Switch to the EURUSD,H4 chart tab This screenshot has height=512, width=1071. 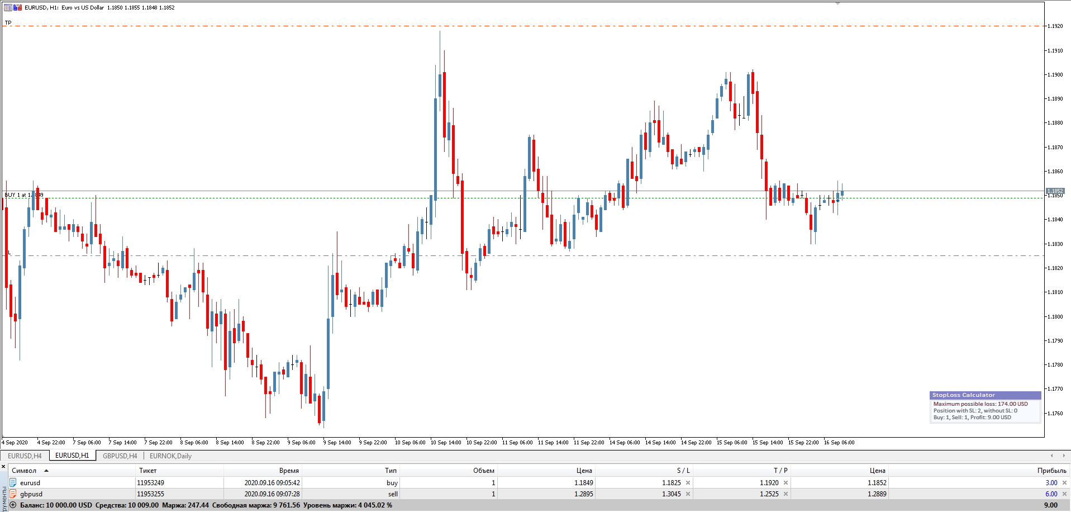tap(25, 456)
